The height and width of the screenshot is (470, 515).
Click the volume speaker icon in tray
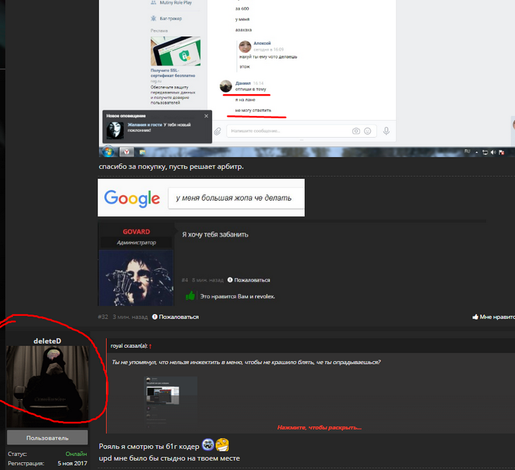(493, 152)
